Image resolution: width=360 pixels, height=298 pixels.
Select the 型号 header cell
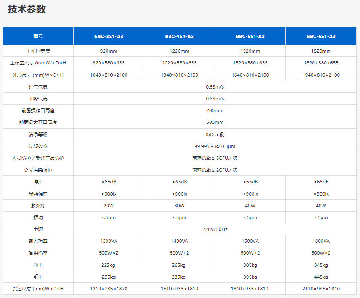point(38,36)
